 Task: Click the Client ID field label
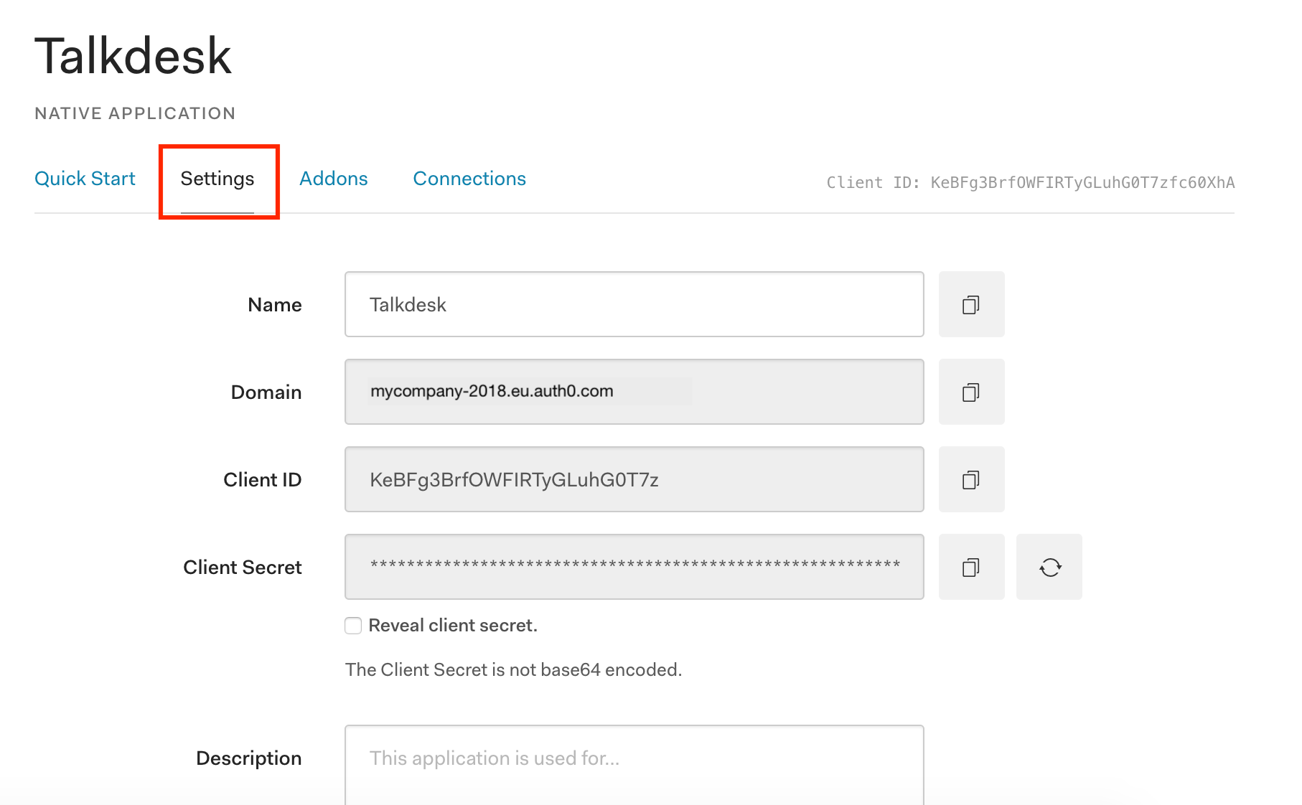pos(263,480)
